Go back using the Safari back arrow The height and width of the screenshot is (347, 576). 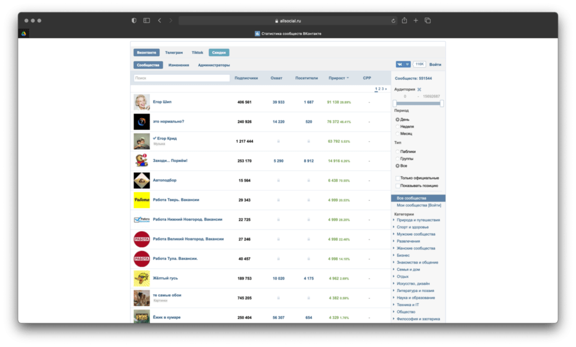(x=160, y=20)
